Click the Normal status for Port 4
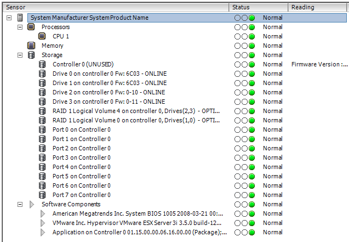Image resolution: width=349 pixels, height=242 pixels. point(273,167)
